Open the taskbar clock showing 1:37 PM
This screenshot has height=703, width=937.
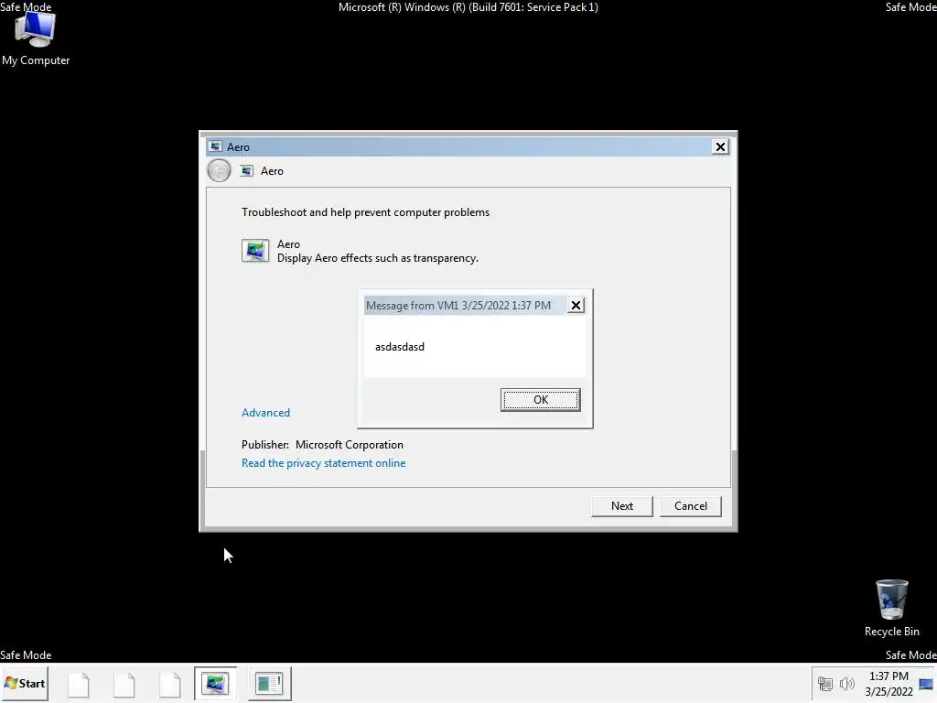889,683
